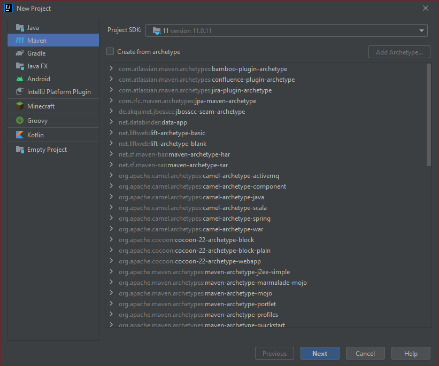Viewport: 439px width, 366px height.
Task: Select camel-archetype-java row text
Action: (191, 197)
